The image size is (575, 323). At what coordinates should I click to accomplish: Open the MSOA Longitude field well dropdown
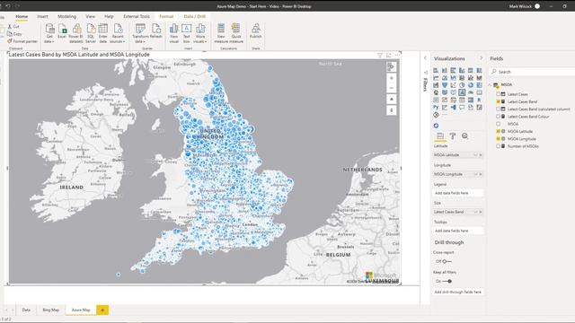pyautogui.click(x=475, y=174)
